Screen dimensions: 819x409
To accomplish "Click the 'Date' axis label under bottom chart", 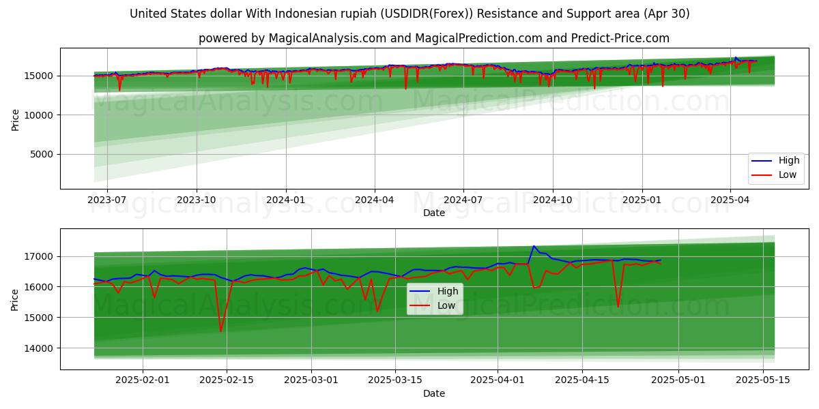I will [x=434, y=393].
